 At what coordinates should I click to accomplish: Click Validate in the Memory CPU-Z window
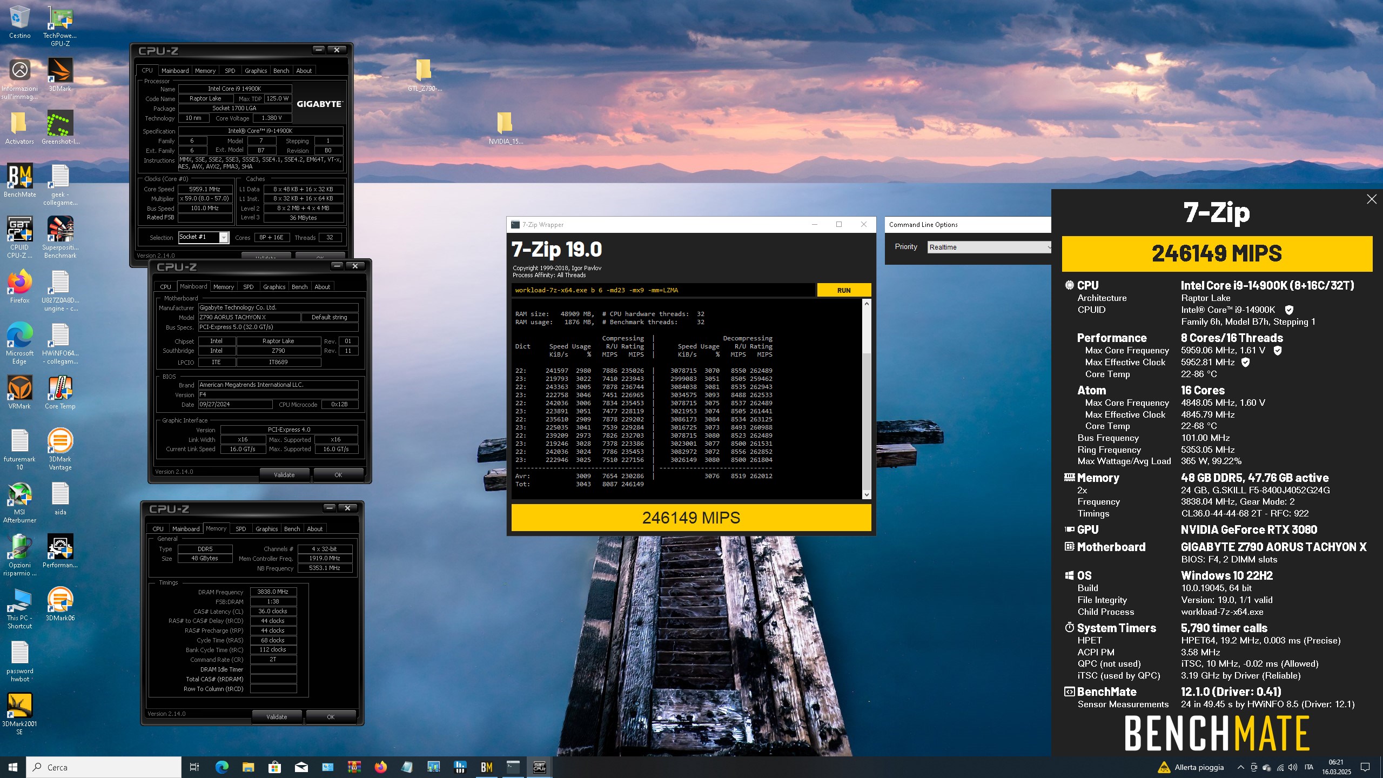point(277,717)
